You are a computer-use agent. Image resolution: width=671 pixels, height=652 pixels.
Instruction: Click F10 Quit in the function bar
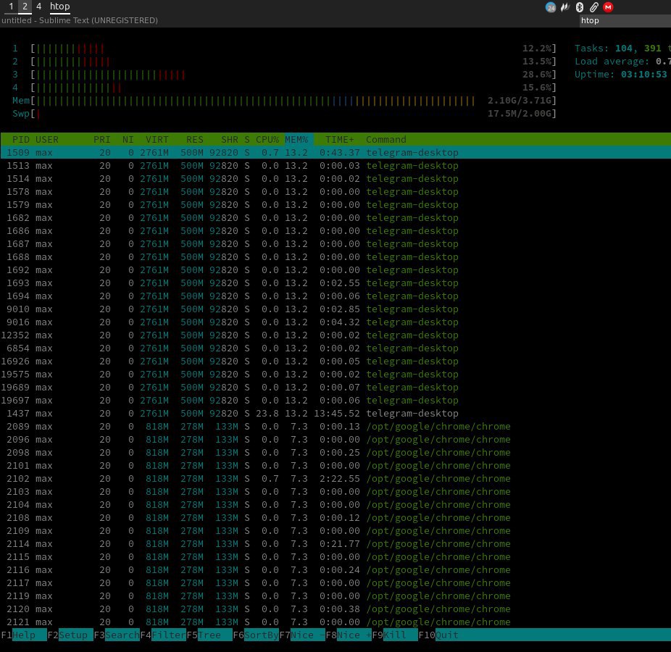point(438,635)
